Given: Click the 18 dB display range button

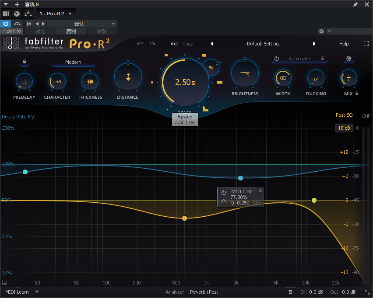Looking at the screenshot, I should [344, 128].
